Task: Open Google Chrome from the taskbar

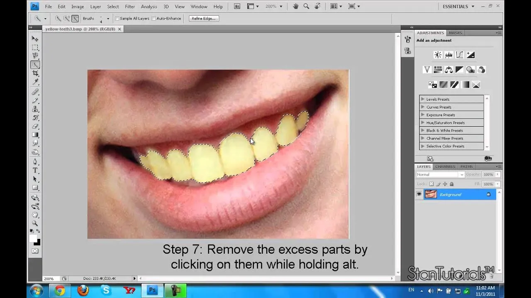Action: 59,290
